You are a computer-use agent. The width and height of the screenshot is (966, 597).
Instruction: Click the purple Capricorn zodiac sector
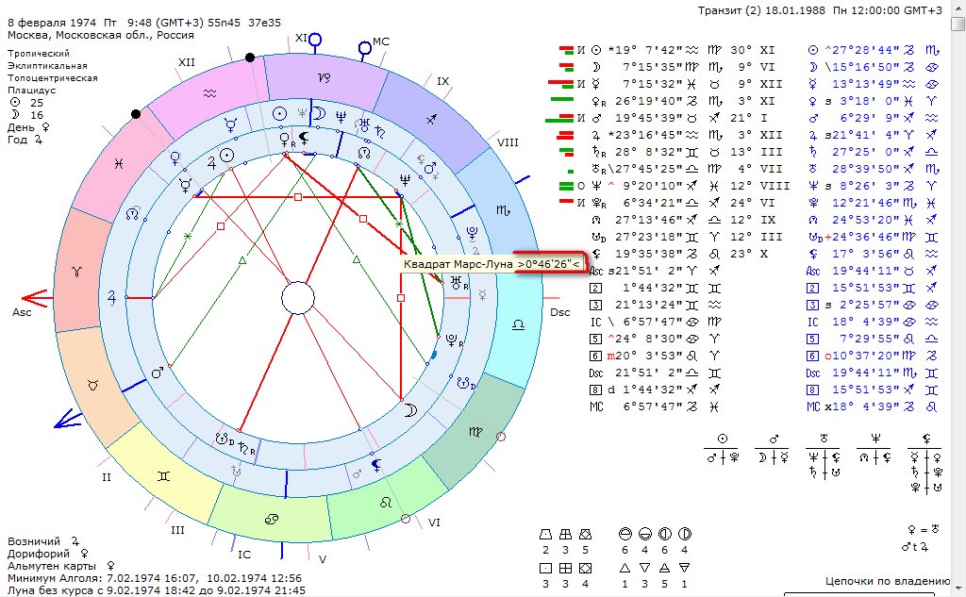coord(324,74)
